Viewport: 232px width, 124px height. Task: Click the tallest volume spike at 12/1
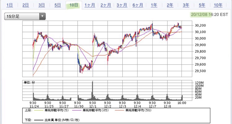pyautogui.click(x=93, y=91)
